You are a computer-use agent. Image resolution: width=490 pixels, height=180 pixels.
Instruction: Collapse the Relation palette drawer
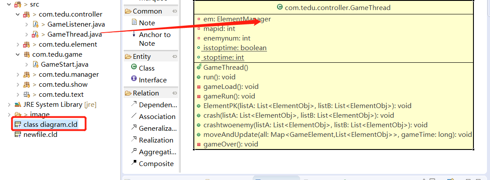pyautogui.click(x=146, y=93)
